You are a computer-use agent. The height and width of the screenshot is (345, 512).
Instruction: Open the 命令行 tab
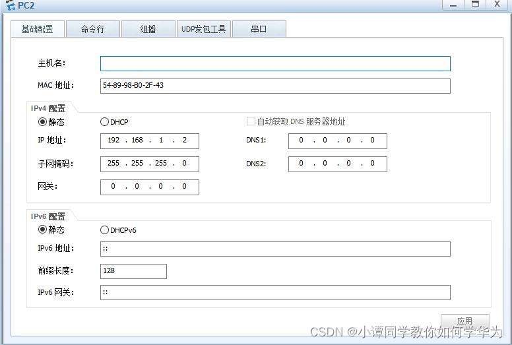point(93,29)
